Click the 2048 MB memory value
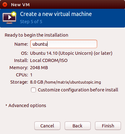This screenshot has width=125, height=134. [x=39, y=68]
